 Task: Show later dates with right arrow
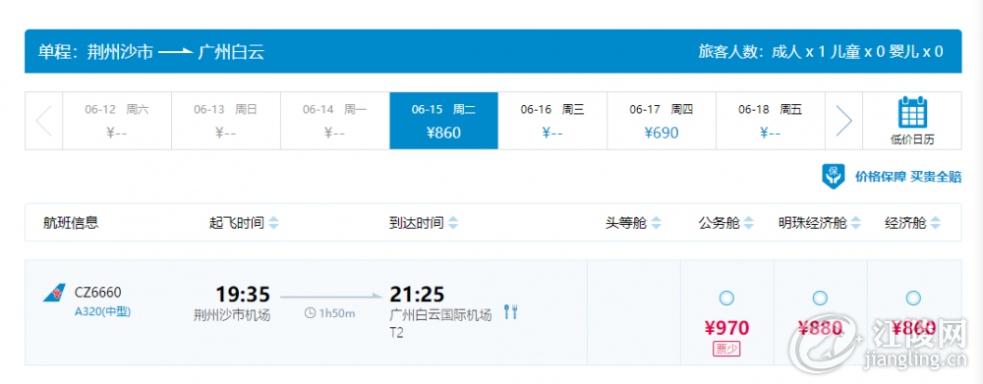pyautogui.click(x=843, y=121)
